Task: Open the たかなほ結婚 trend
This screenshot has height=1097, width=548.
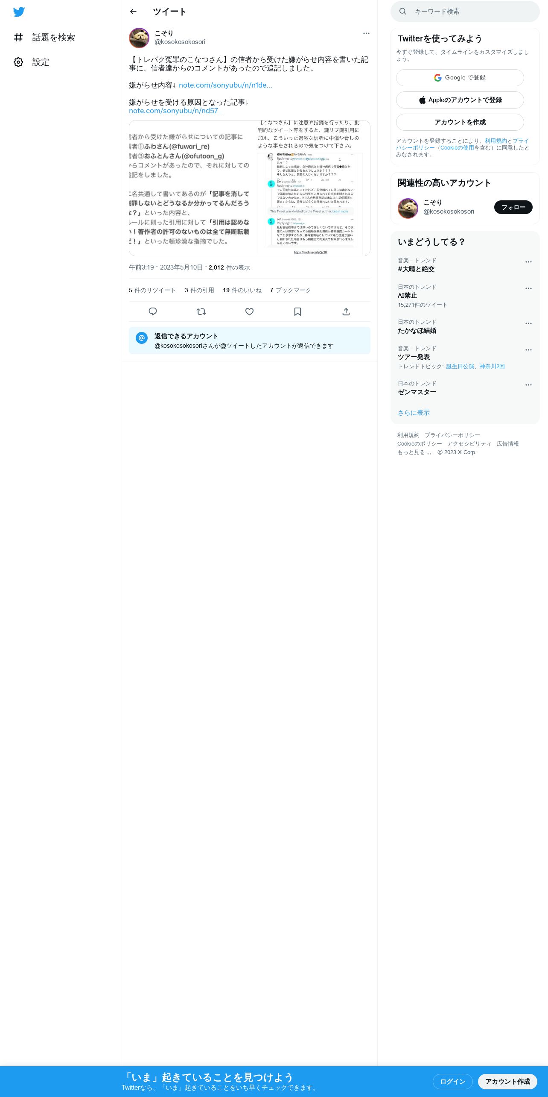Action: [417, 331]
